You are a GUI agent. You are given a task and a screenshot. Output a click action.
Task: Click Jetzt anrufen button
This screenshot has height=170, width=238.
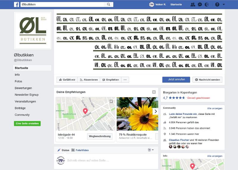pyautogui.click(x=176, y=79)
